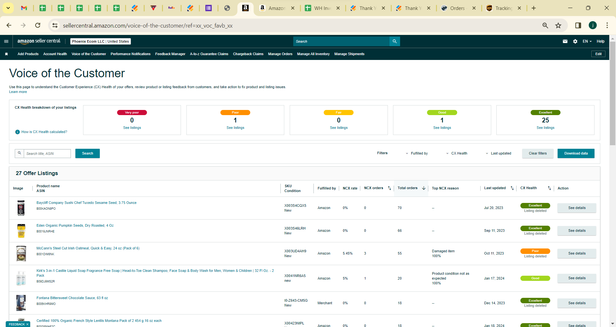Open the tab search chevron
This screenshot has width=616, height=327.
[8, 8]
